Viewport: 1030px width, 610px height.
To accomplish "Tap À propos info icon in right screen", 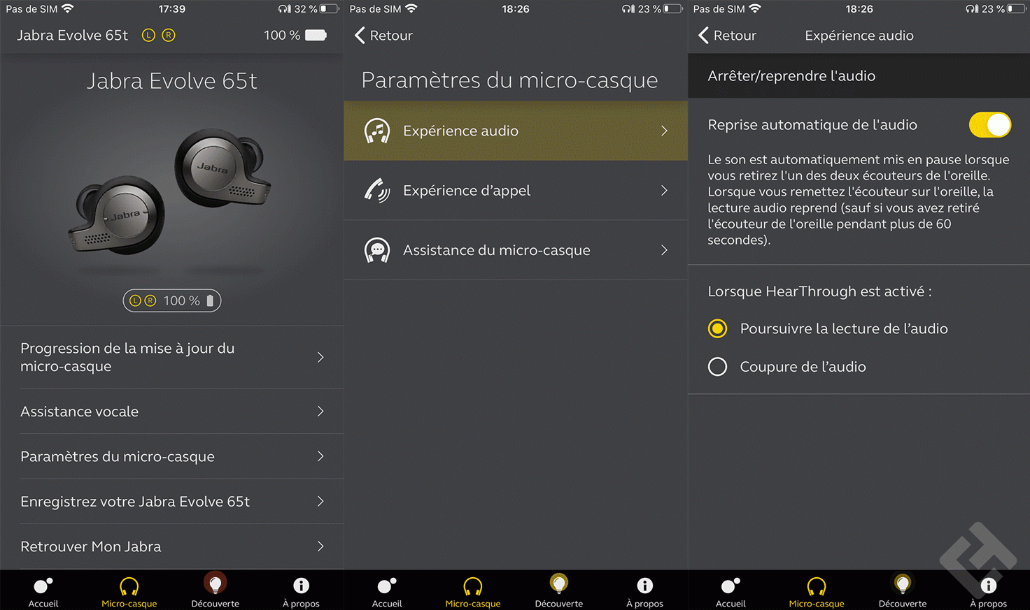I will pyautogui.click(x=988, y=586).
